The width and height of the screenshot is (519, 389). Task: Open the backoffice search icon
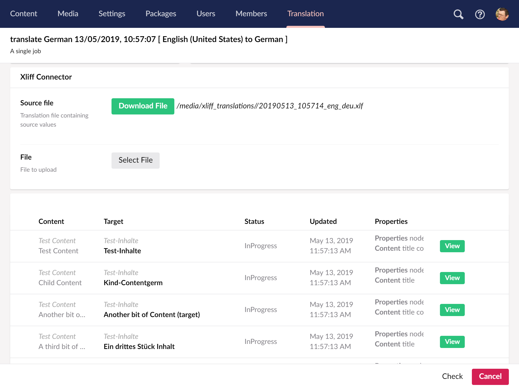[458, 14]
